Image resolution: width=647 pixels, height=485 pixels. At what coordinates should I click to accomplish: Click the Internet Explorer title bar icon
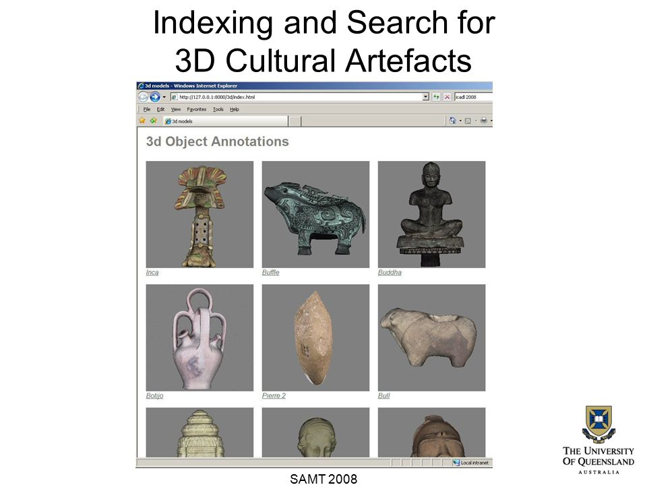pyautogui.click(x=141, y=86)
